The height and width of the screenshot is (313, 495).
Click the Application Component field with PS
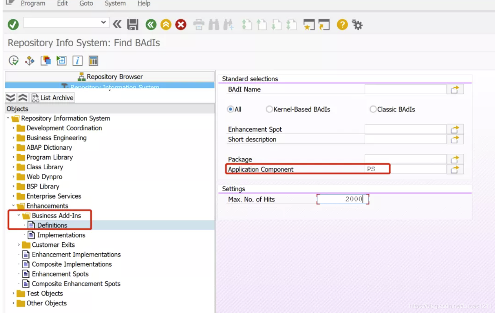[x=405, y=169]
